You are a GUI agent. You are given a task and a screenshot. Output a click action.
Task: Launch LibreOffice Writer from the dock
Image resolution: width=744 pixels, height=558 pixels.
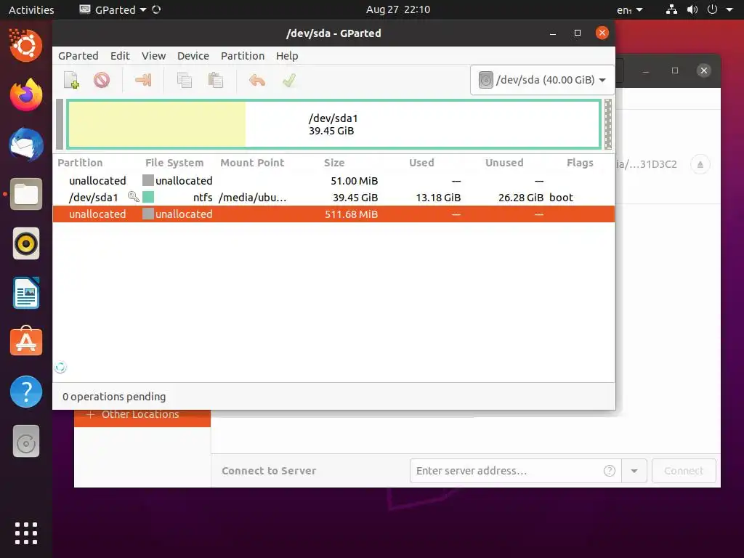pos(26,293)
